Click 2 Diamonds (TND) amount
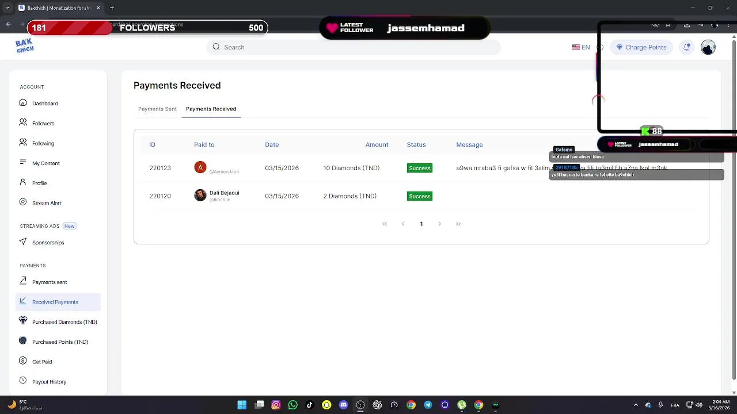This screenshot has height=414, width=737. (x=350, y=196)
